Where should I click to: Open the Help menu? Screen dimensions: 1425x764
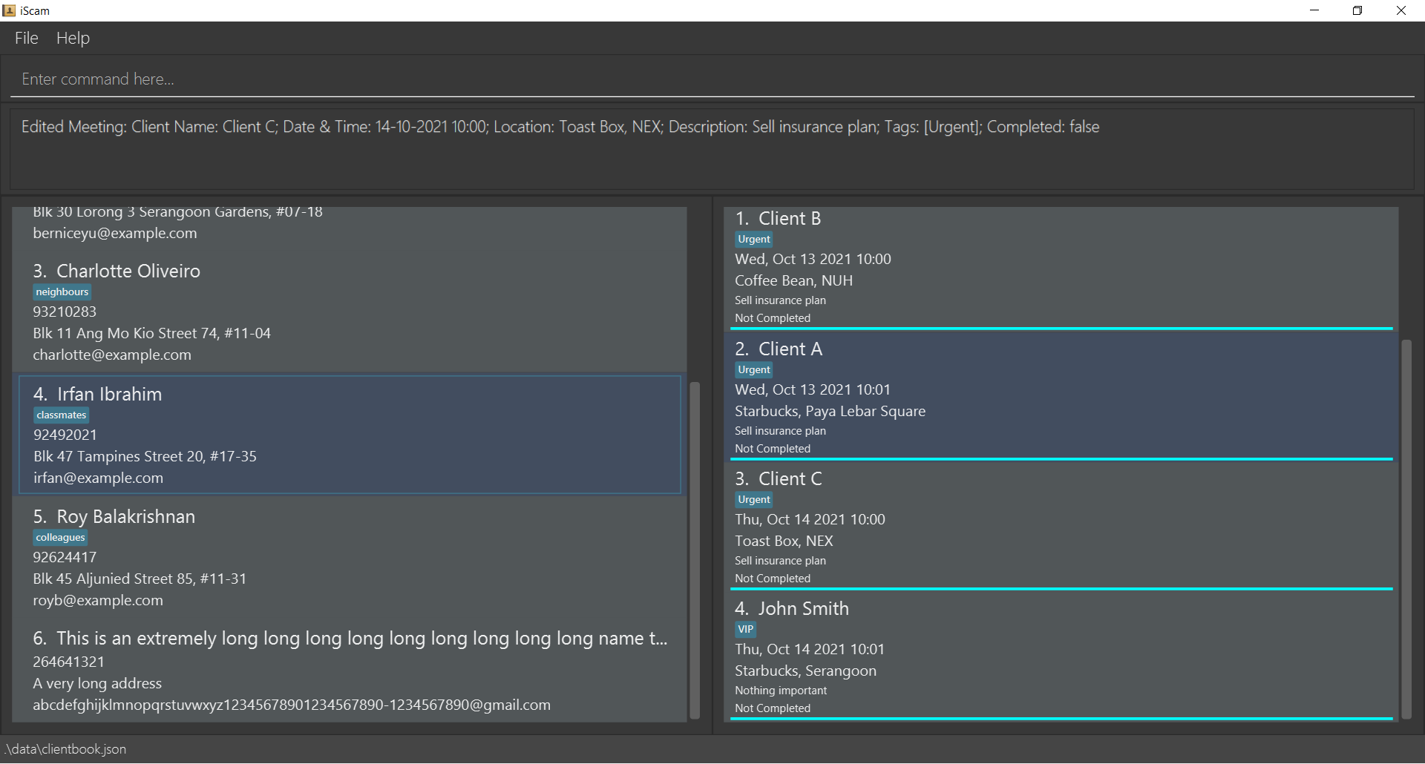tap(73, 38)
